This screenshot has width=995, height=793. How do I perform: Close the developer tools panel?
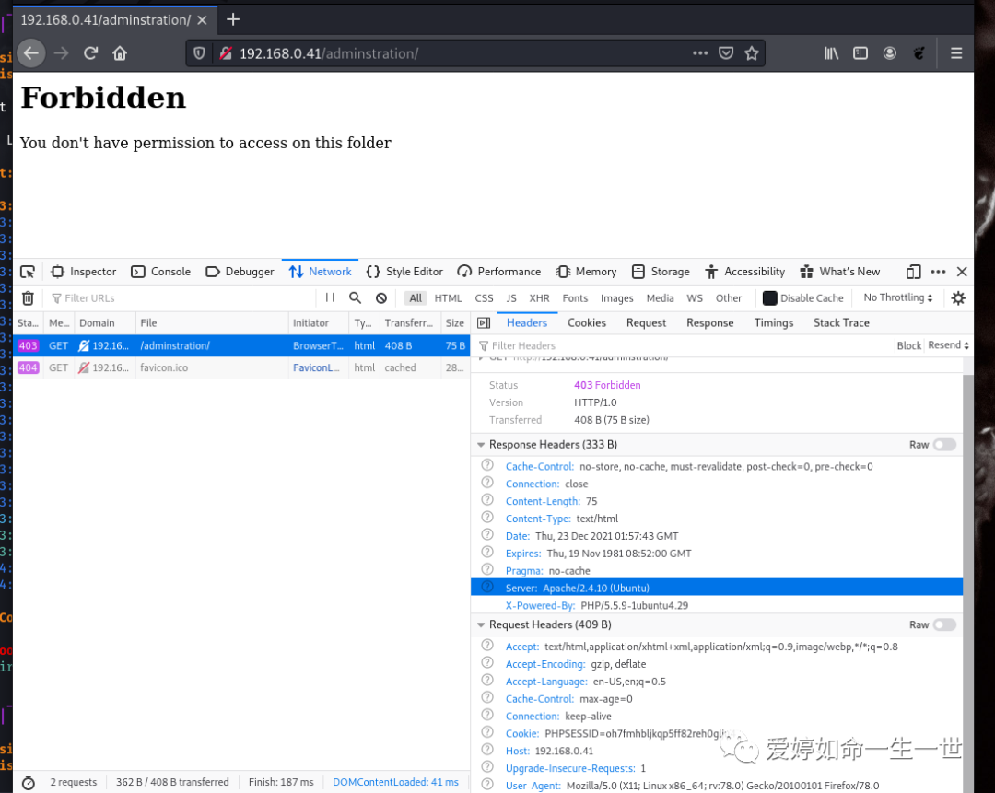(x=962, y=272)
